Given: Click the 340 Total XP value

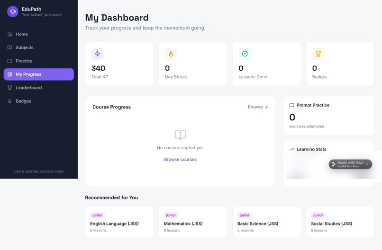Looking at the screenshot, I should click(98, 68).
